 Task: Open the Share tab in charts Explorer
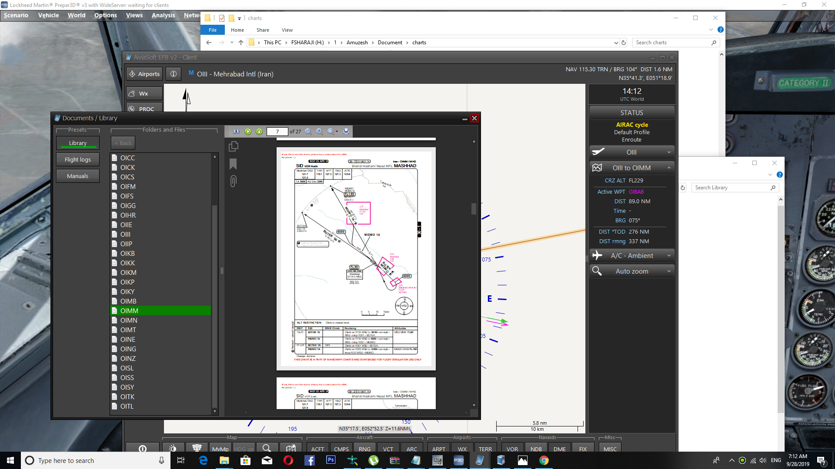point(263,30)
